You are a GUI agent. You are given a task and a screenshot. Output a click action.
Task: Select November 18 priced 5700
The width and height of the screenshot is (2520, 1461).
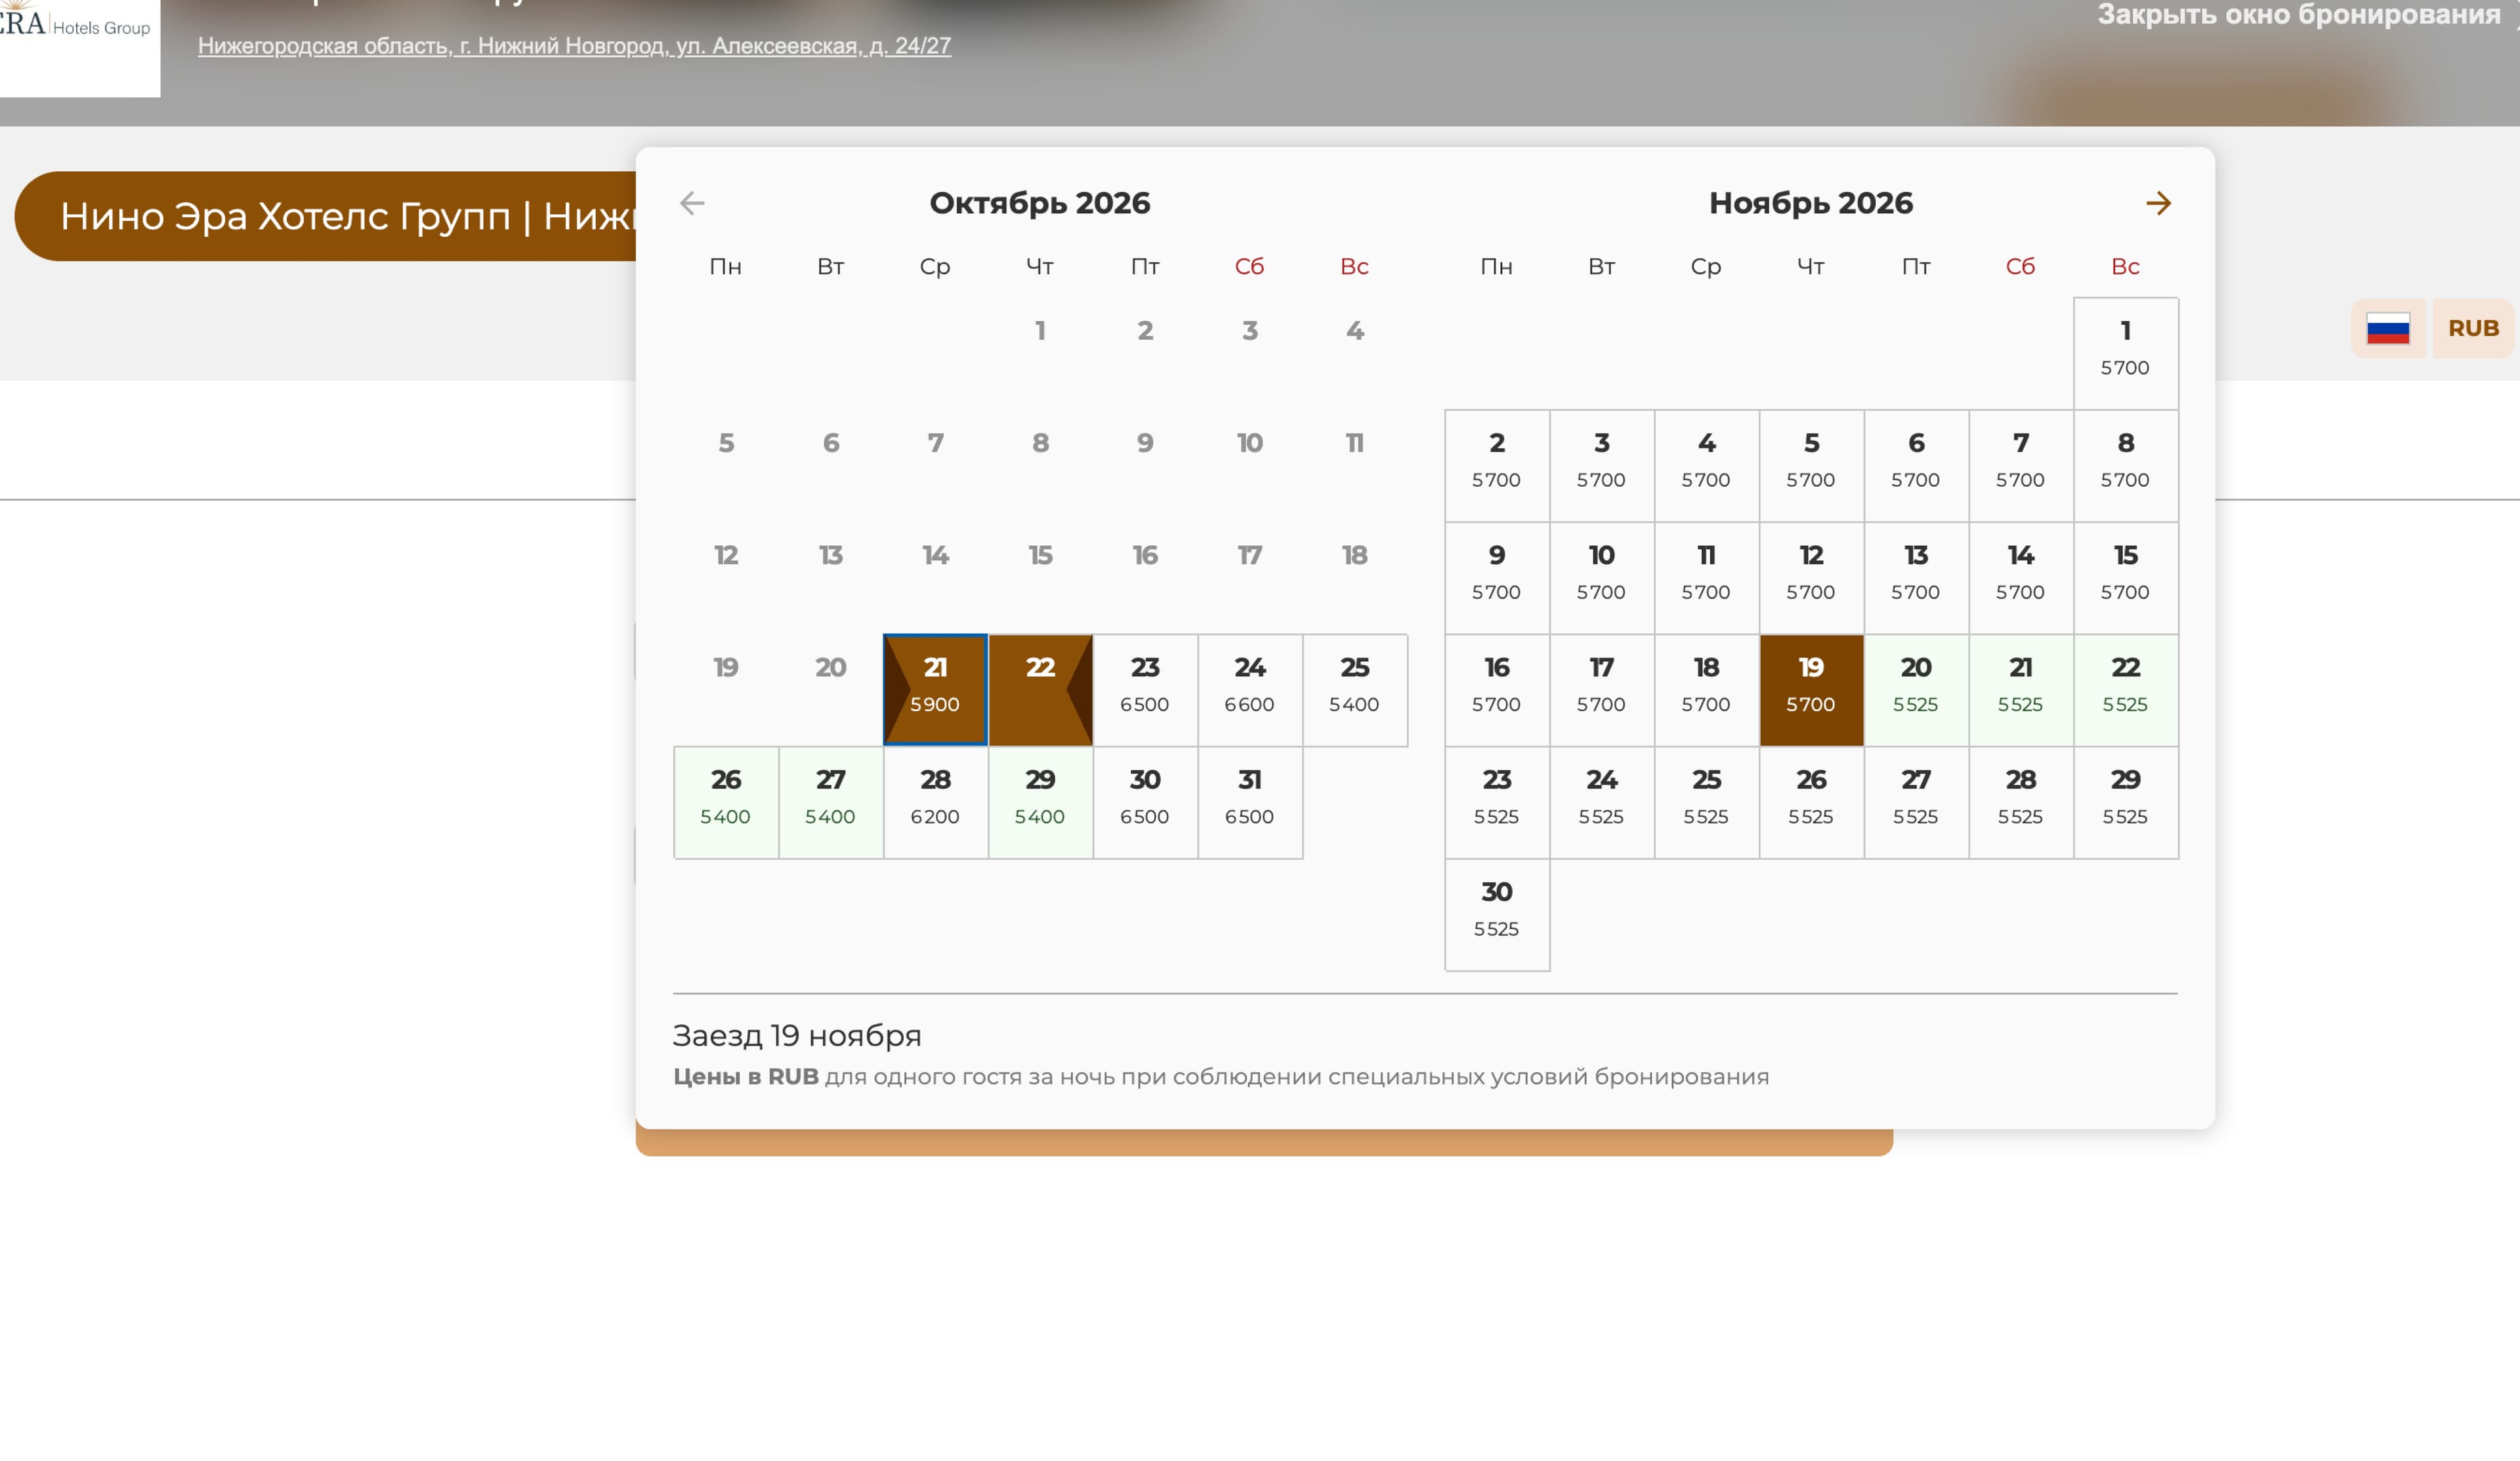(1706, 690)
